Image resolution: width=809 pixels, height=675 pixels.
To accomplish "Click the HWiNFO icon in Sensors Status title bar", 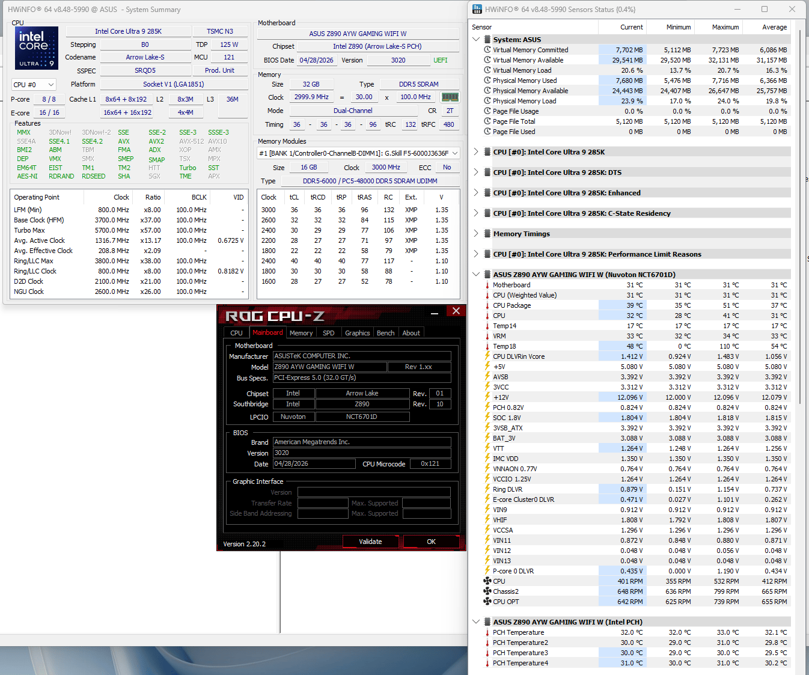I will 477,9.
